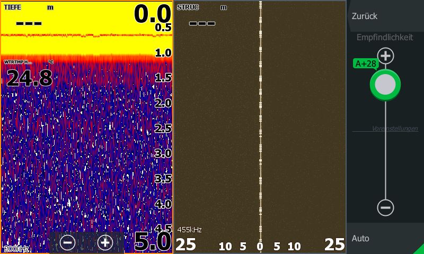
Task: Tap the 0.0 upper depth range value
Action: [152, 13]
